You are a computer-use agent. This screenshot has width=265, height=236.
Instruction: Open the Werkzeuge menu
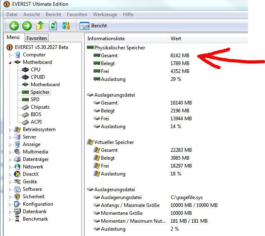(105, 15)
